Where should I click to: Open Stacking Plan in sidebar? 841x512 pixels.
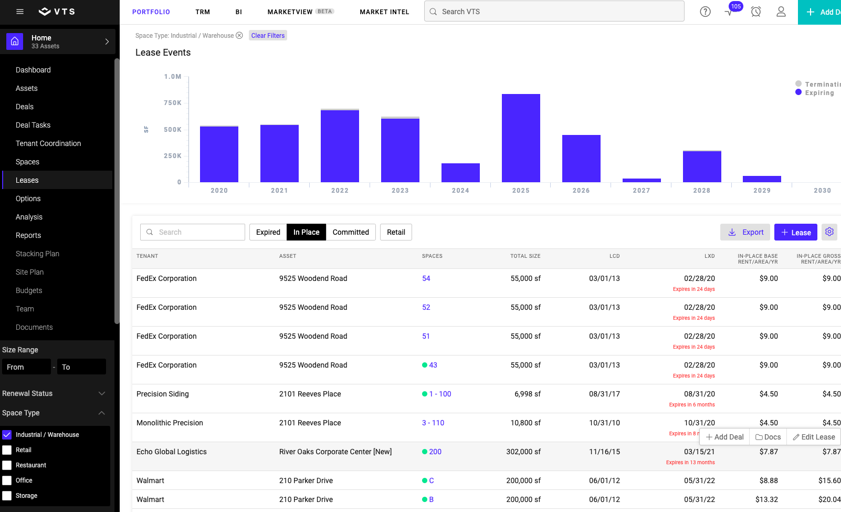point(37,254)
